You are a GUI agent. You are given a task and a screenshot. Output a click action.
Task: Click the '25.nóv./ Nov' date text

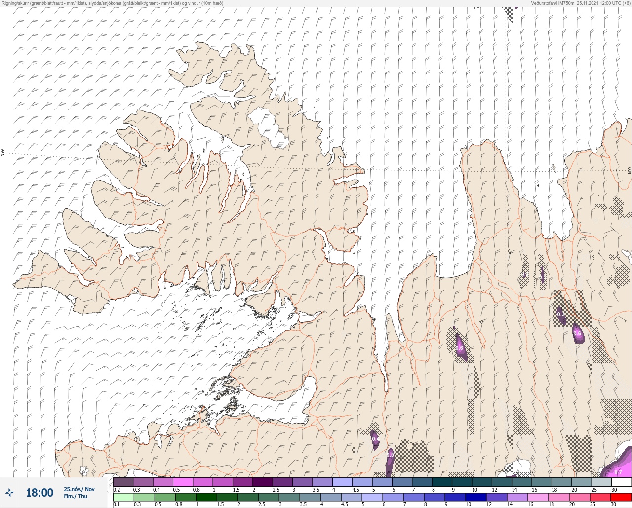pyautogui.click(x=79, y=489)
